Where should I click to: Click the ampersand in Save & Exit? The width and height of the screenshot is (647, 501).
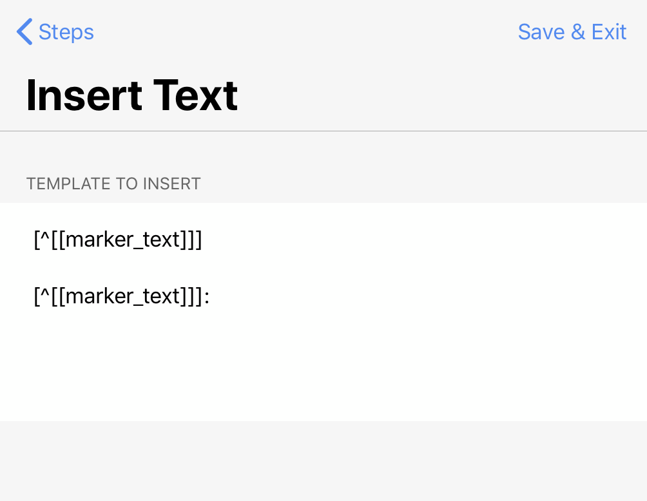click(577, 32)
